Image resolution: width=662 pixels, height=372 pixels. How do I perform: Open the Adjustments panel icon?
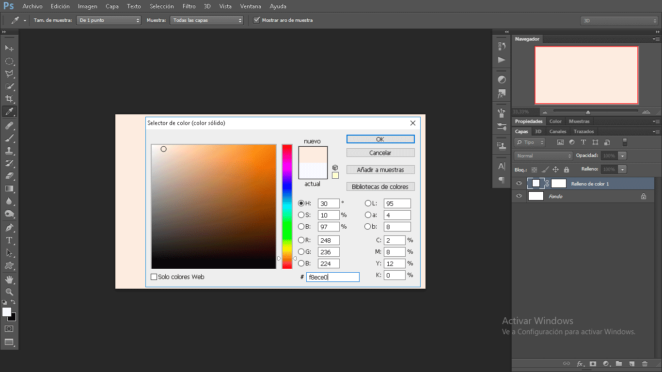(502, 79)
